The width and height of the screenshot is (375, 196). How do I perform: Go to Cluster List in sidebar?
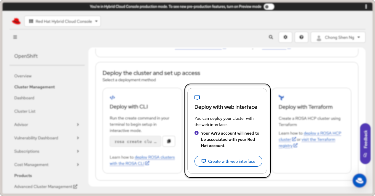pos(25,111)
